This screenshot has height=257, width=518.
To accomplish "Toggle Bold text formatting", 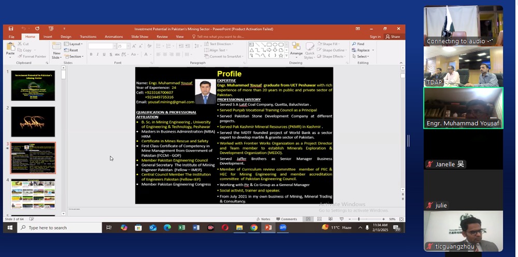I will coord(91,54).
